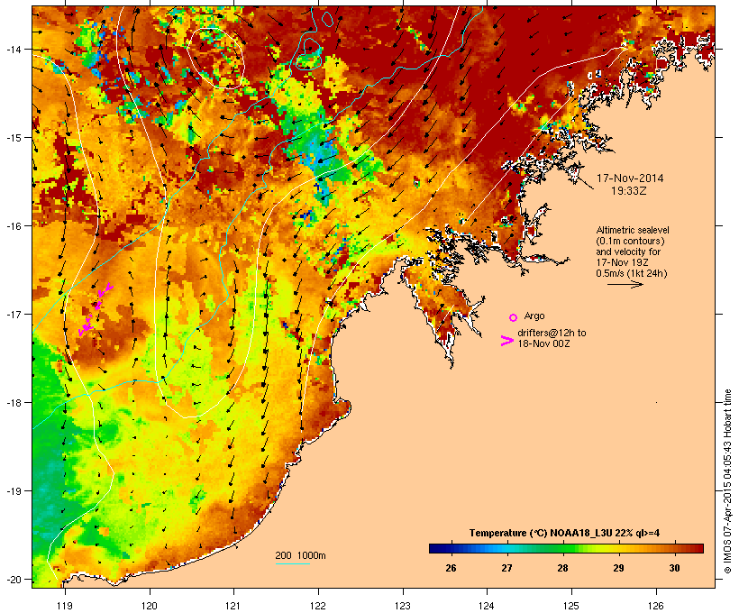Click the 120 longitude axis label
739x613 pixels.
pos(150,606)
